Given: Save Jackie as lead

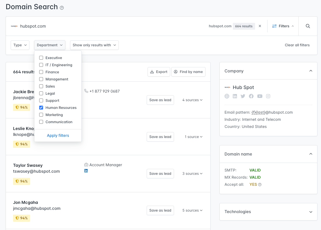Looking at the screenshot, I should pos(160,100).
